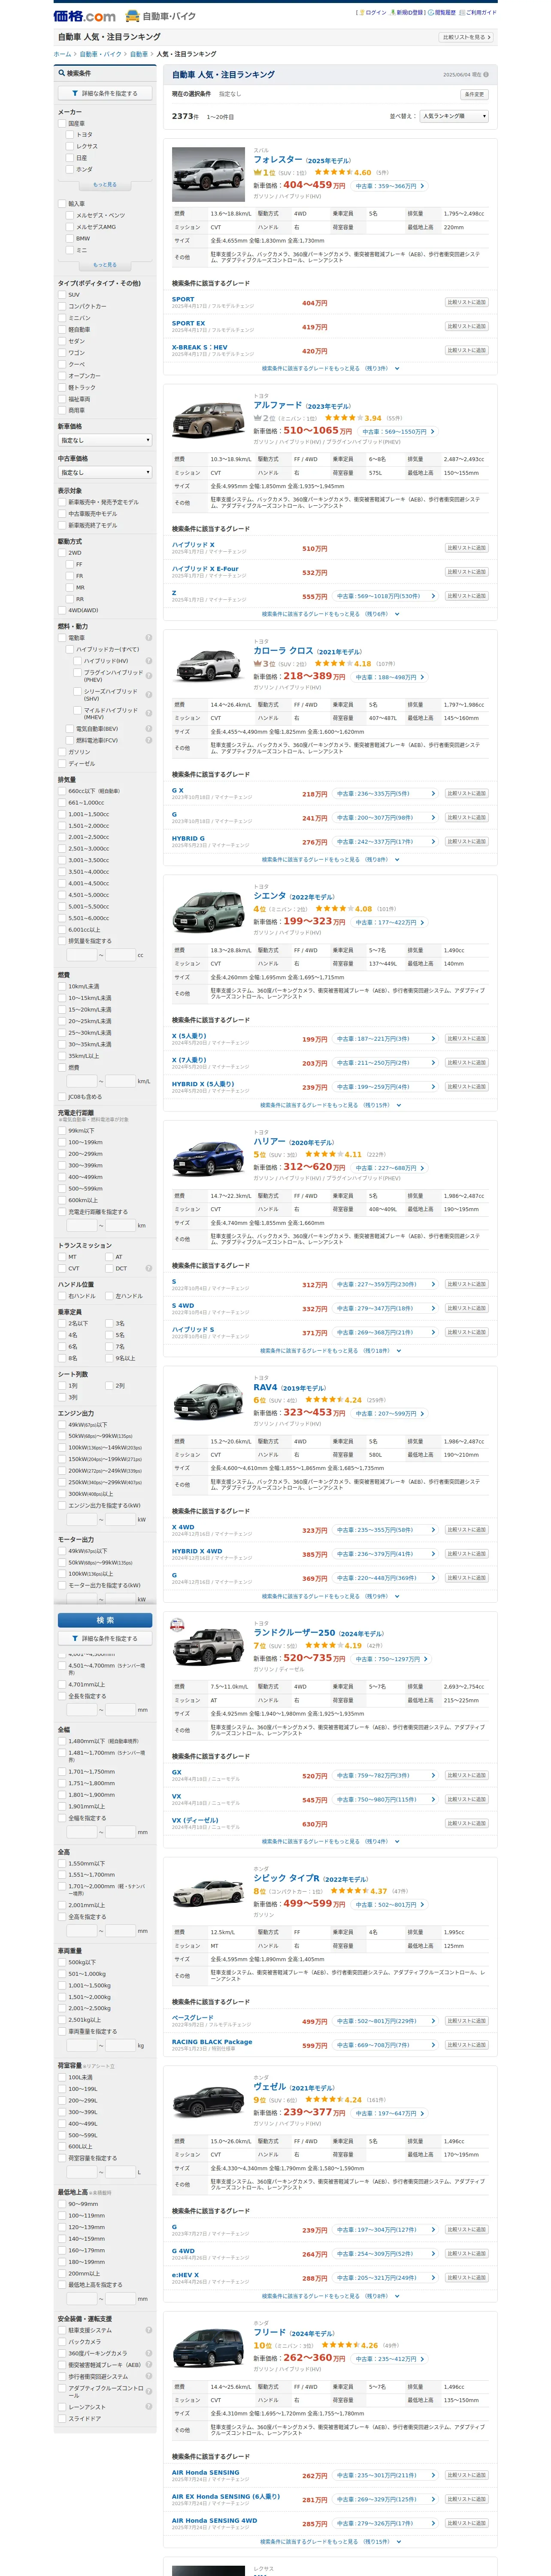Show help icon next to 360度パーキングカメラ
551x2576 pixels.
pos(149,2354)
